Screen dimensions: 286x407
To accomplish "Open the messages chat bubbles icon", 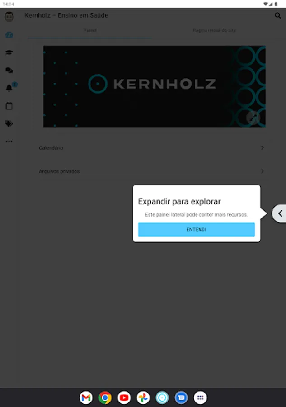I will click(x=9, y=71).
